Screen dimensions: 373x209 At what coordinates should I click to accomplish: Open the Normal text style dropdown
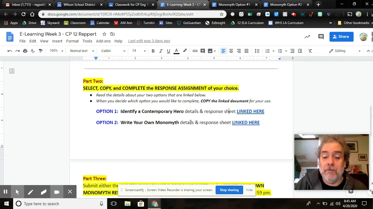click(x=82, y=51)
